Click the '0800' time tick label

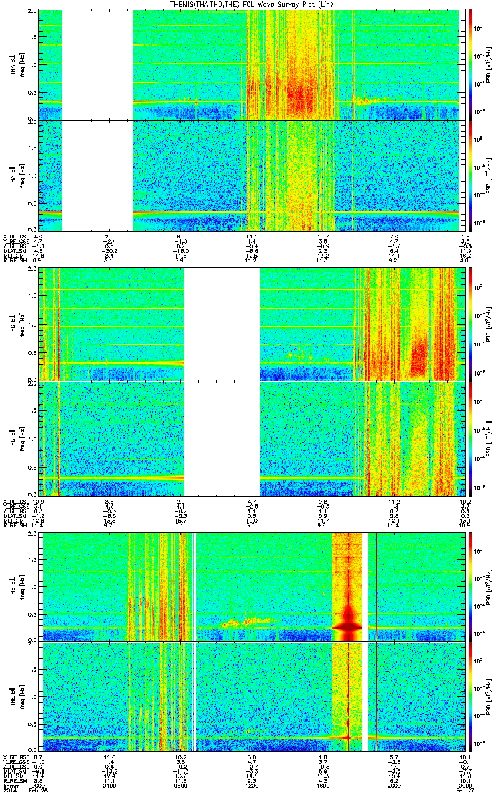[180, 786]
